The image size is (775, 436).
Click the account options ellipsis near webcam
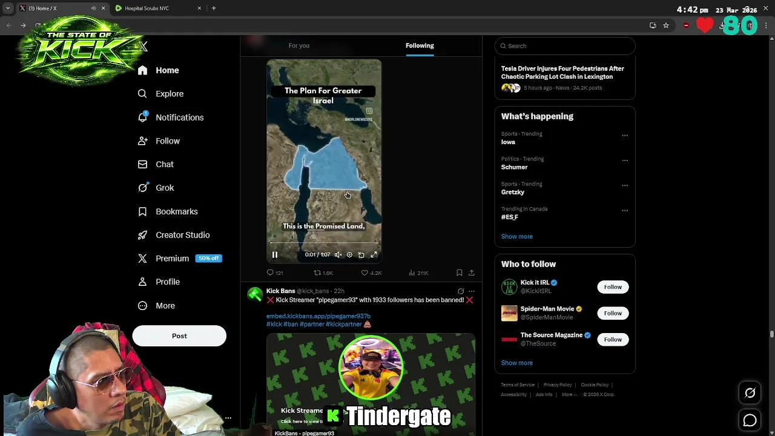(228, 418)
